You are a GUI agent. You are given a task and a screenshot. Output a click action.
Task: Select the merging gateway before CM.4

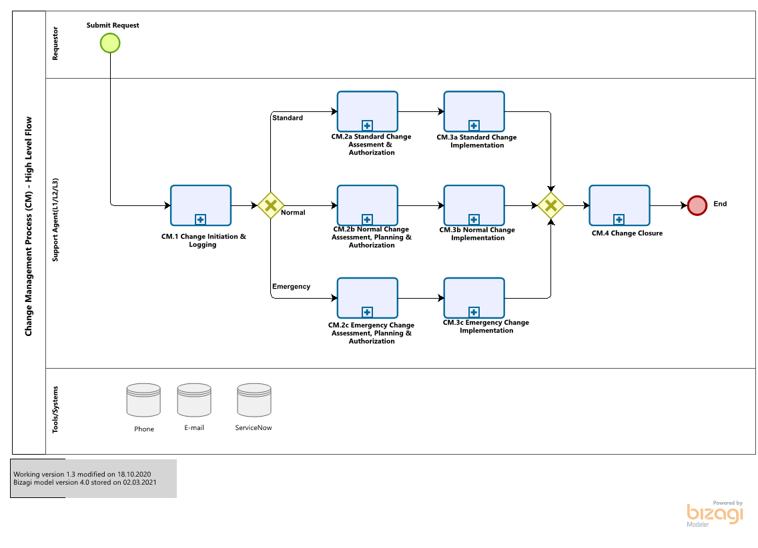tap(550, 205)
